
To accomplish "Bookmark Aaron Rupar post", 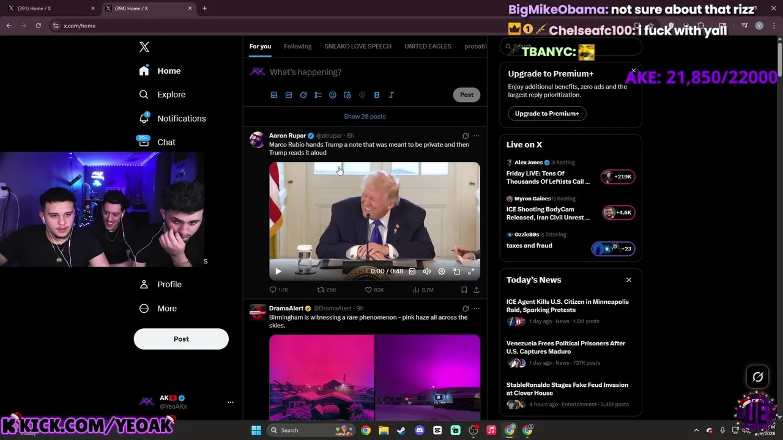I will pyautogui.click(x=464, y=290).
